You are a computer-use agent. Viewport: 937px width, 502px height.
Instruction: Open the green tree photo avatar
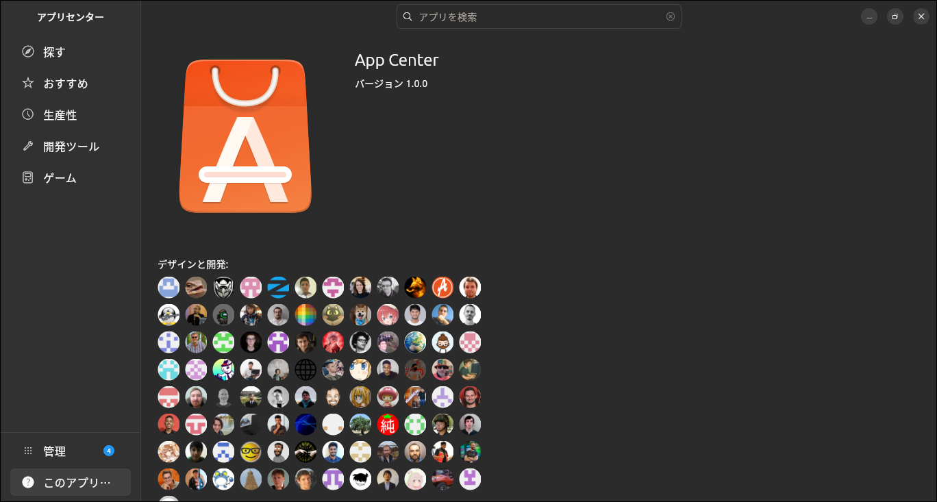tap(360, 425)
